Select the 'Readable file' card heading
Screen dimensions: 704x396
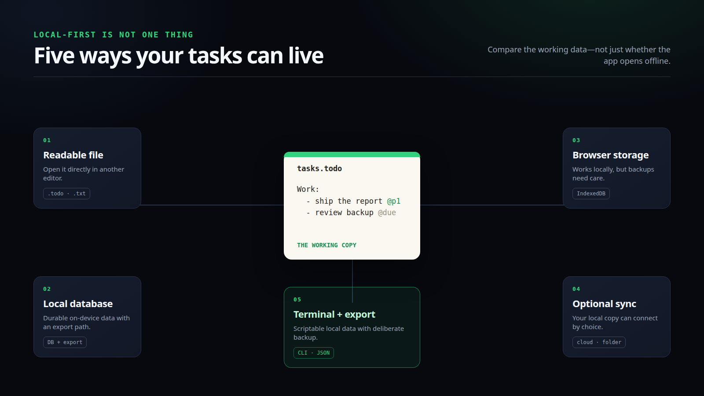coord(73,155)
